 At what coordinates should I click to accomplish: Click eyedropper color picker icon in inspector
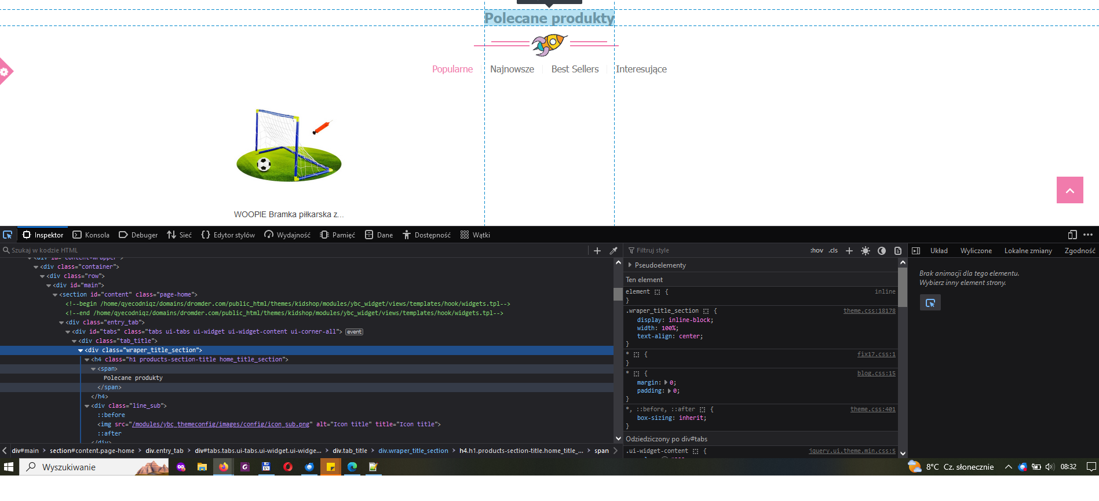coord(614,251)
